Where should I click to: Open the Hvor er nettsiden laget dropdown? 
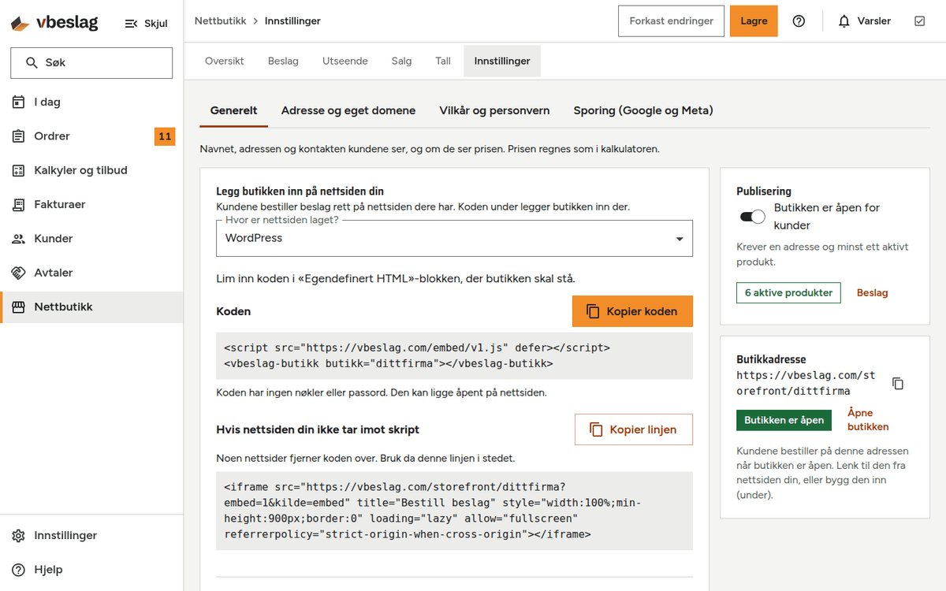(x=454, y=238)
